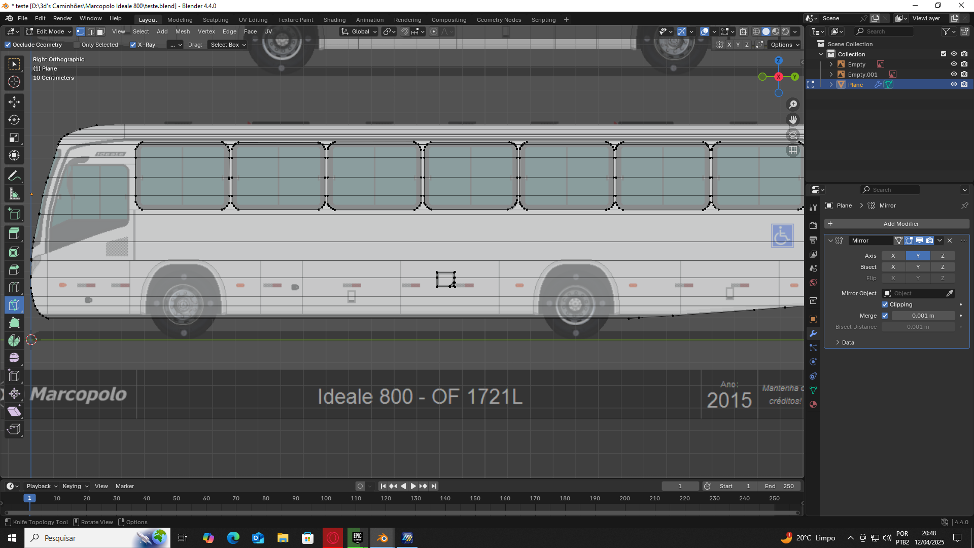Open the Mesh menu
Screen dimensions: 974x548
183,31
